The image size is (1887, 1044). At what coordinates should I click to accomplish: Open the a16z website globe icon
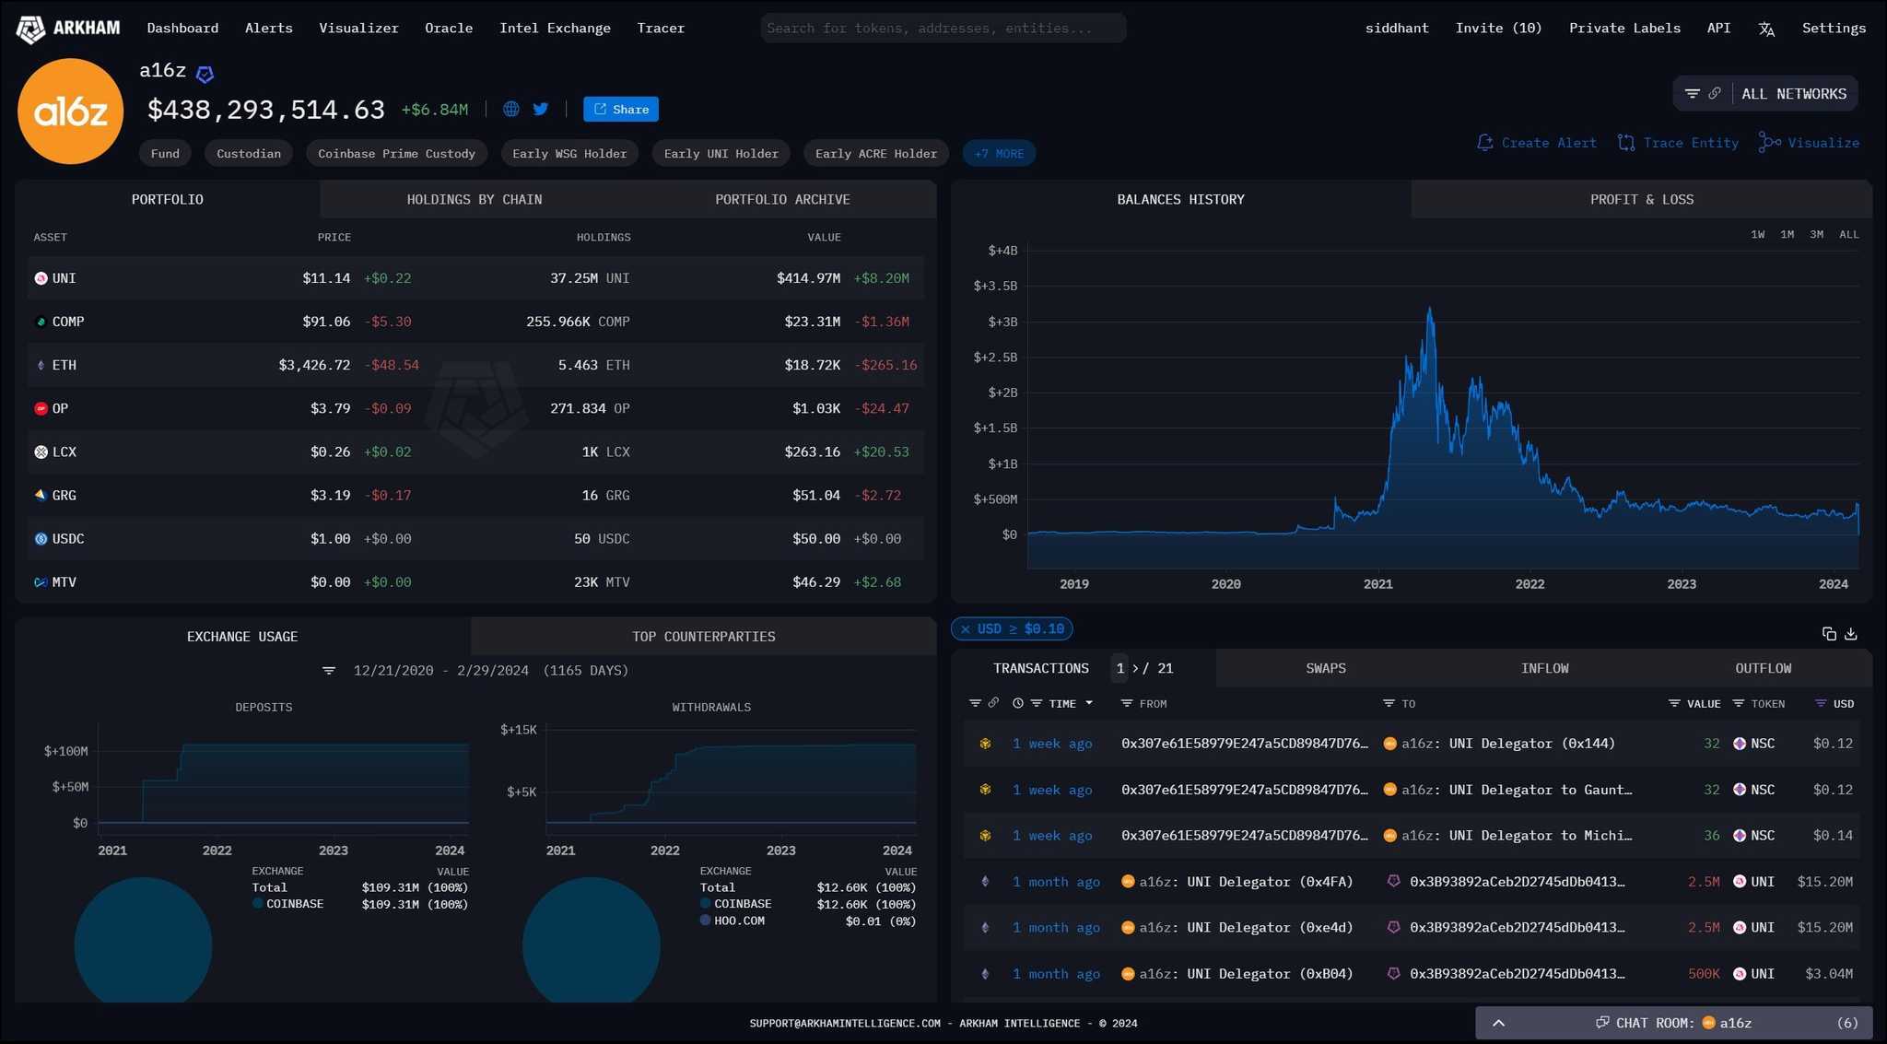click(x=511, y=109)
